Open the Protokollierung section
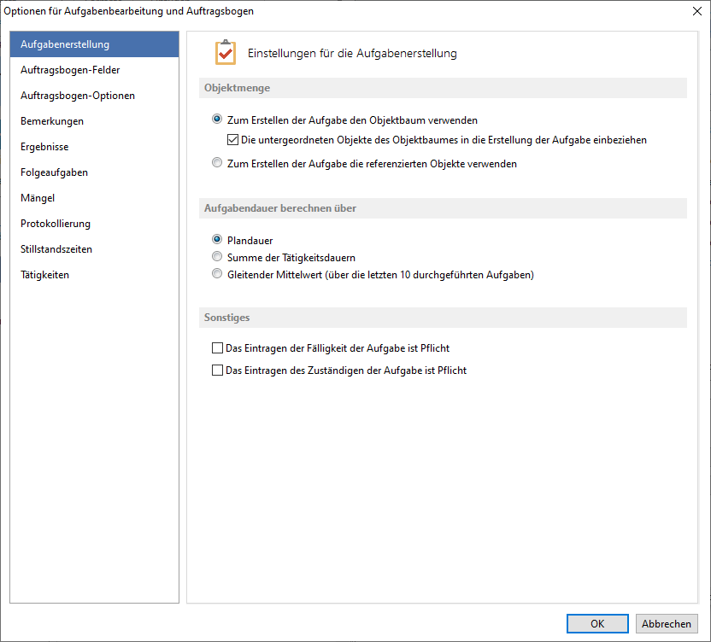The height and width of the screenshot is (642, 711). tap(94, 224)
